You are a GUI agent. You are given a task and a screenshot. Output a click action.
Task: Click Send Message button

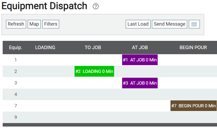pos(169,24)
